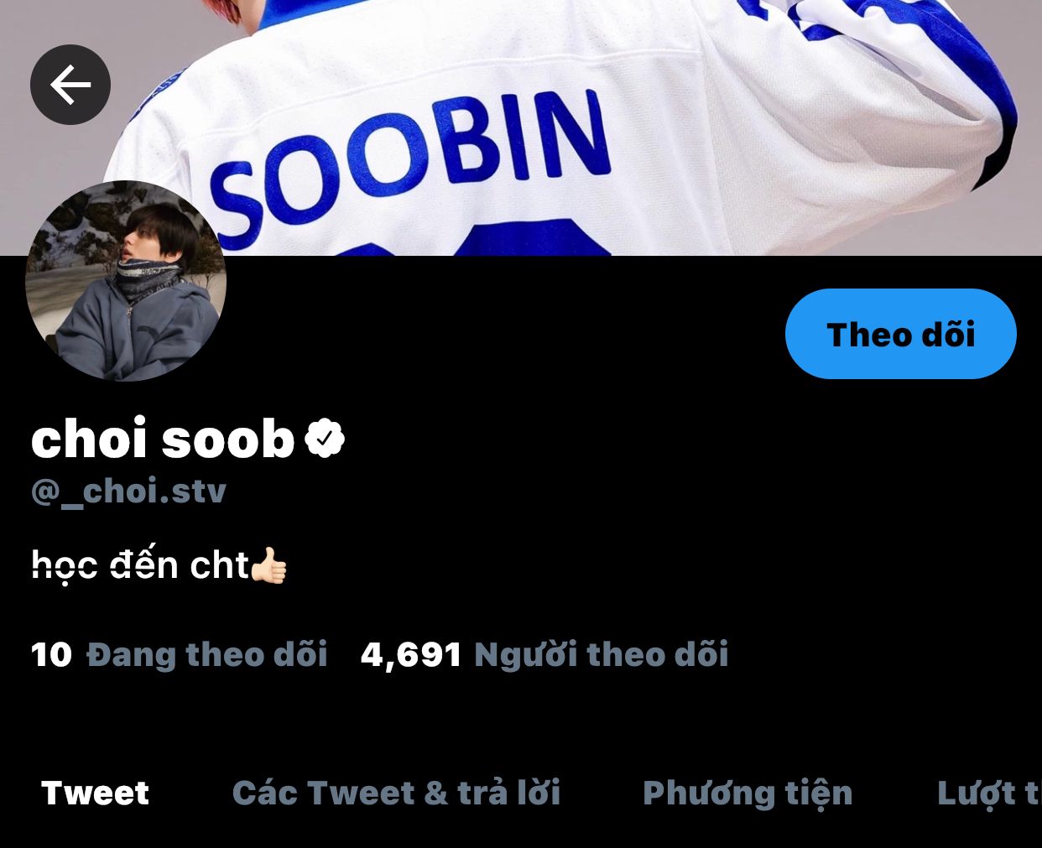Image resolution: width=1042 pixels, height=848 pixels.
Task: Click the handle @_choi.stv
Action: (128, 491)
